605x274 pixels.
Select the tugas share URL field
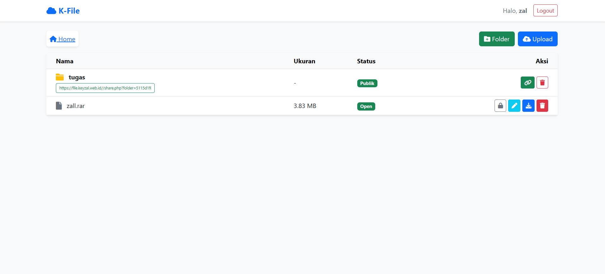(105, 88)
